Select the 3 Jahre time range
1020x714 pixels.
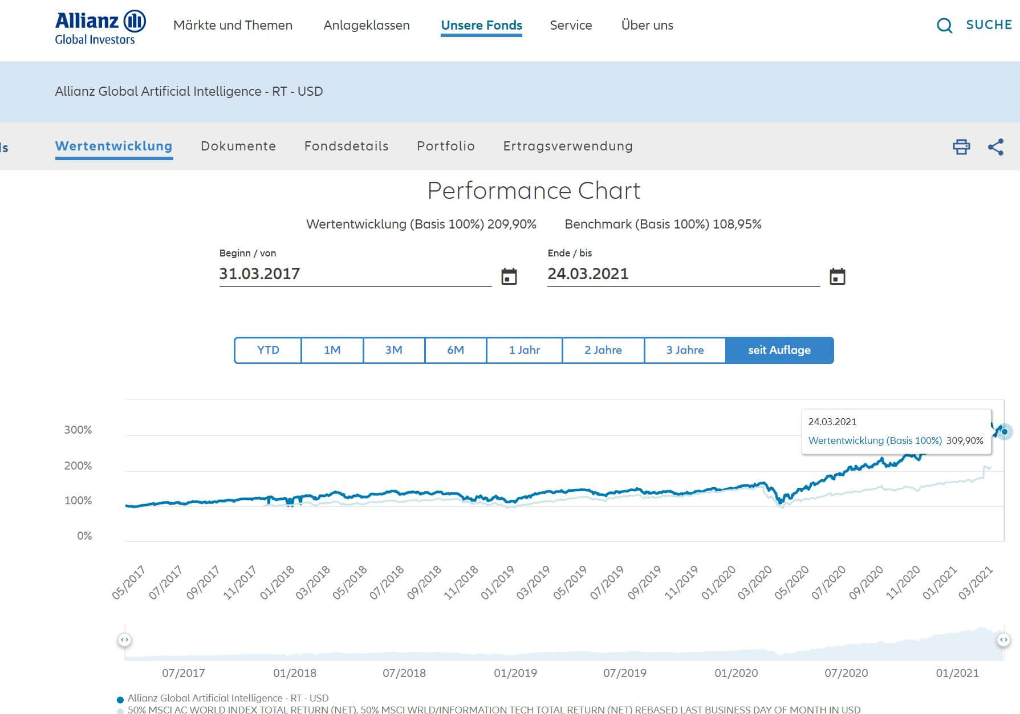coord(685,350)
